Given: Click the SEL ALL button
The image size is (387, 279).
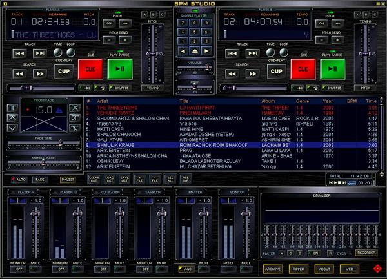Looking at the screenshot, I should point(170,179).
